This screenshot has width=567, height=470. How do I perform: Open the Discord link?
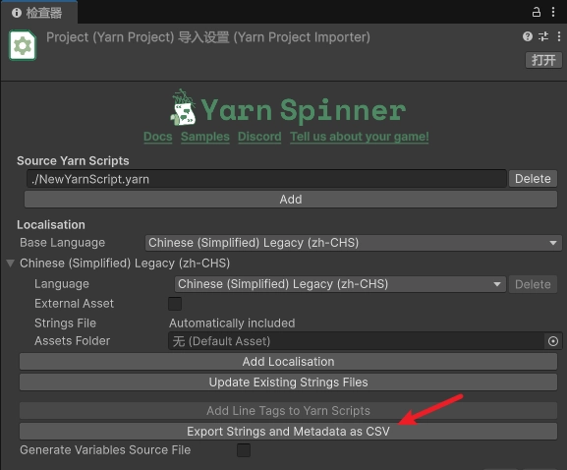pos(259,137)
